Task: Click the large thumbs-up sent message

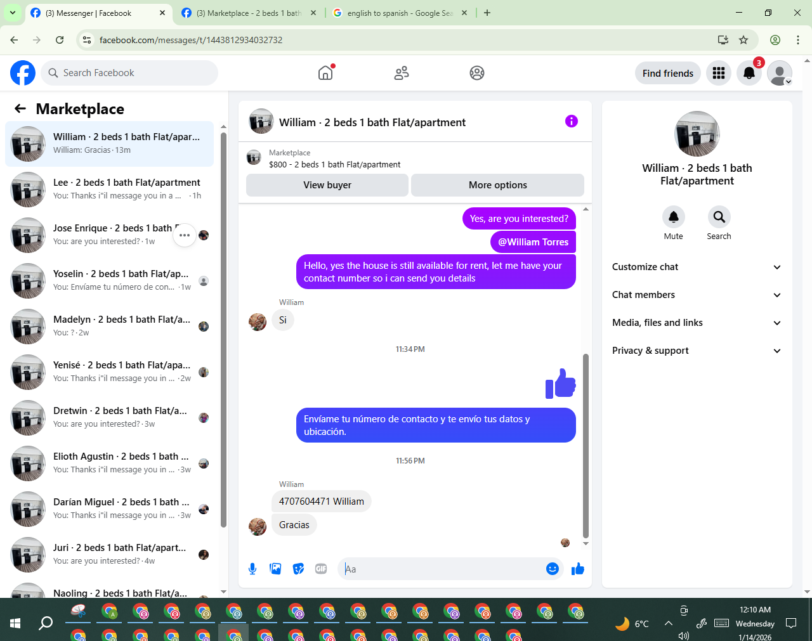Action: (561, 384)
